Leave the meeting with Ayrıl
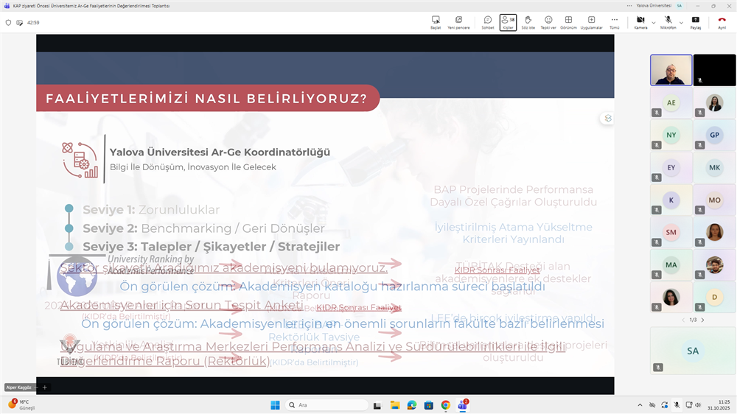The height and width of the screenshot is (414, 737). pos(722,22)
